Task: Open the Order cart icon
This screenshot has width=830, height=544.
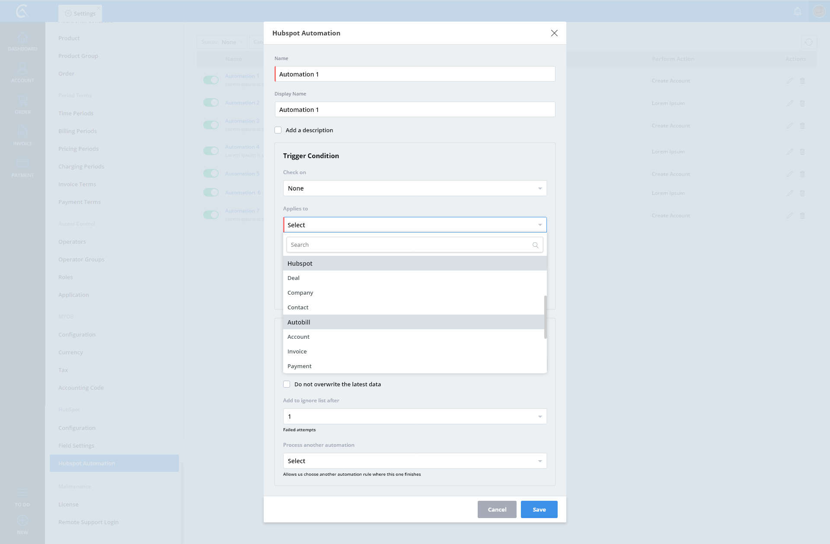Action: [22, 101]
